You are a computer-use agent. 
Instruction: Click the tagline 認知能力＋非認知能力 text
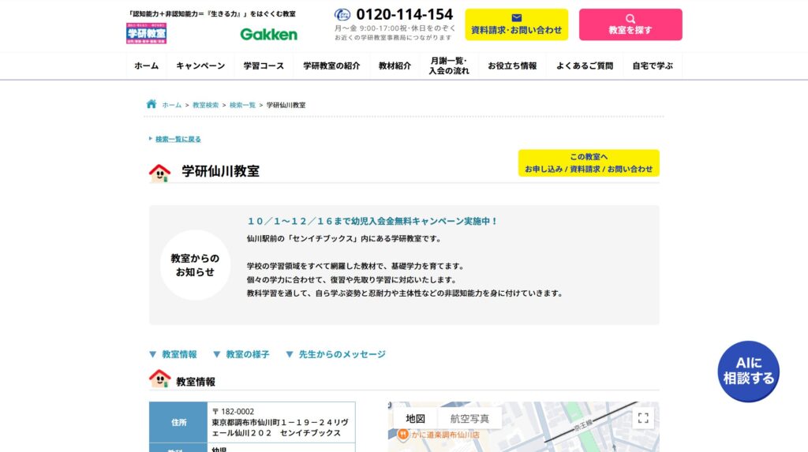tap(211, 14)
